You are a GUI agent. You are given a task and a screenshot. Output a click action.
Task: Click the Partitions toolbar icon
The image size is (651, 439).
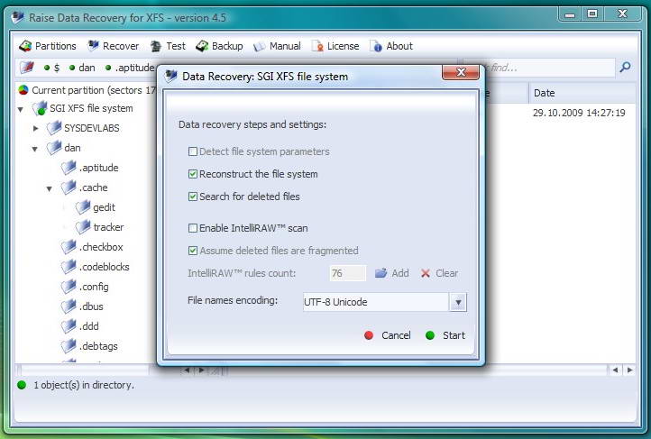click(x=25, y=46)
